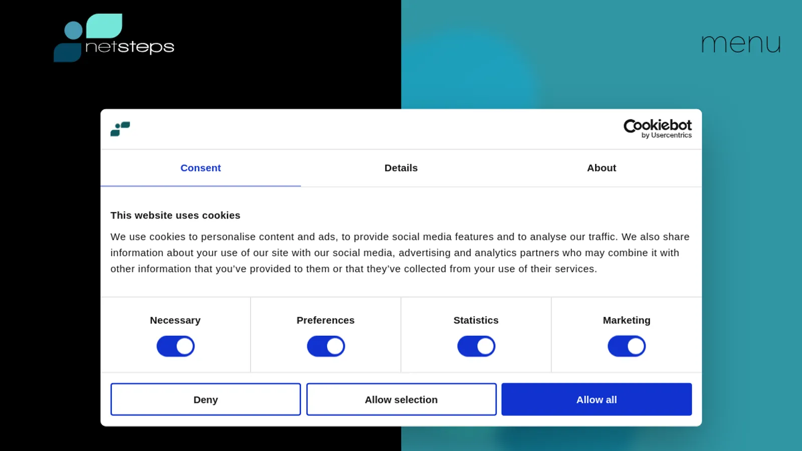Click the Statistics category label
The image size is (802, 451).
(x=476, y=320)
